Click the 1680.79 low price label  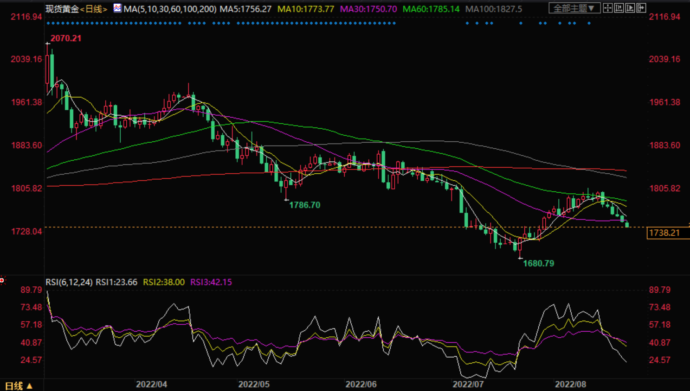(538, 263)
